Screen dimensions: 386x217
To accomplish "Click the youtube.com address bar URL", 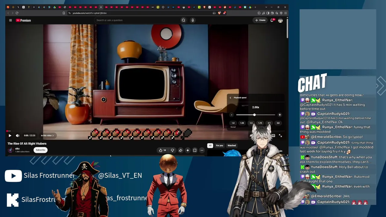I will [x=90, y=13].
